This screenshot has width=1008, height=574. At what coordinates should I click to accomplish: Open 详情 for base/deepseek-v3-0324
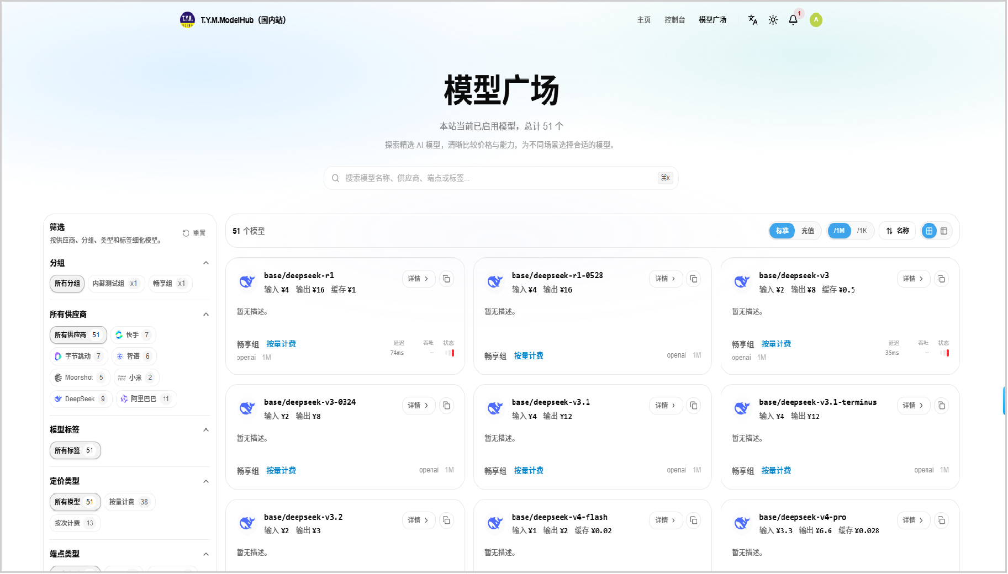click(419, 406)
